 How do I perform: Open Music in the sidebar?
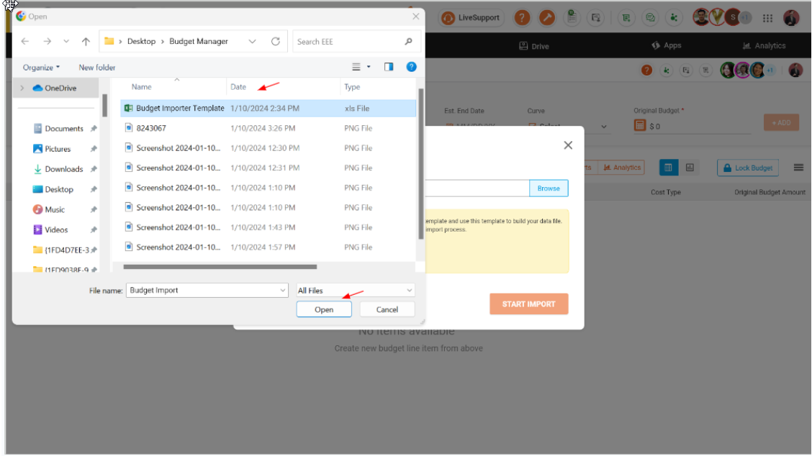[x=49, y=209]
